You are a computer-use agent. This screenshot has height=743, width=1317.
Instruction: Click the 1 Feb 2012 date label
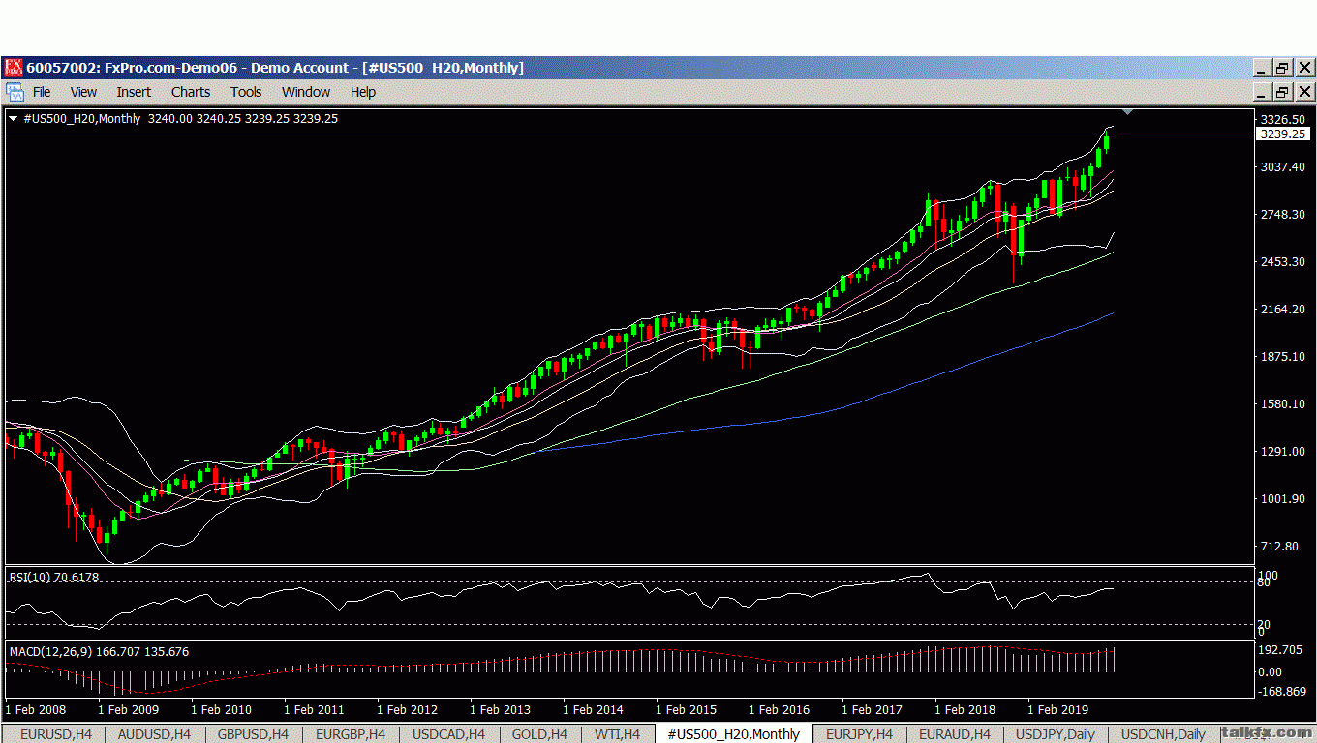(x=408, y=709)
